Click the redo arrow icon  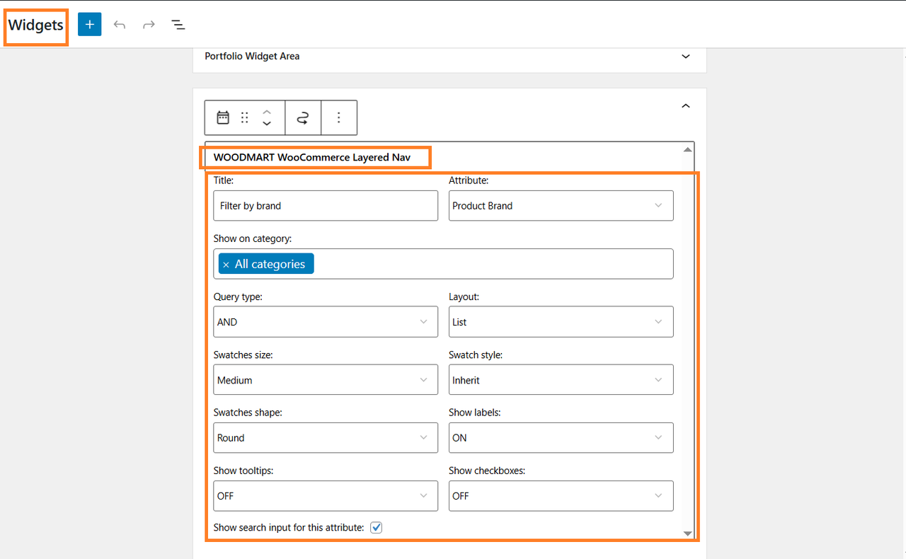tap(149, 25)
